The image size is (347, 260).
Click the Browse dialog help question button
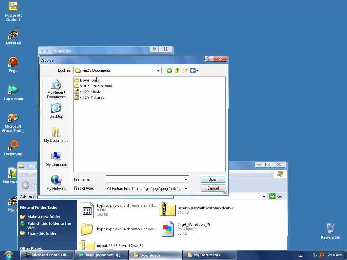(208, 58)
